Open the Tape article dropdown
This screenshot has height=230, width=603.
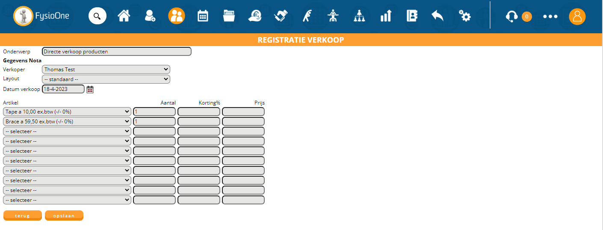point(67,111)
